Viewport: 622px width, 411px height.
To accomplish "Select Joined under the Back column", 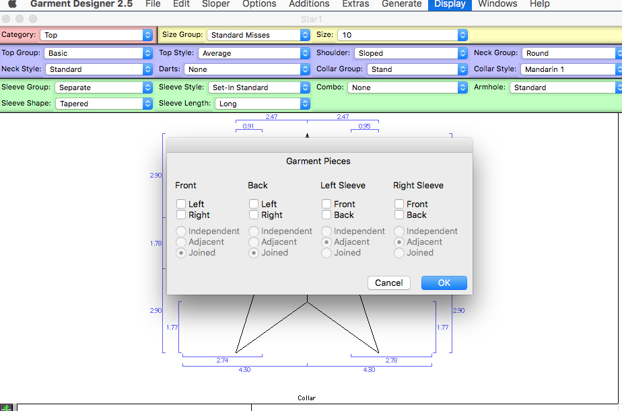I will 254,253.
